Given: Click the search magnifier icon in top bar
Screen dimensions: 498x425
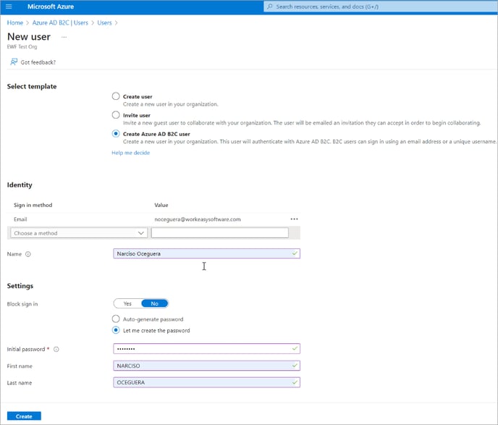Looking at the screenshot, I should 270,7.
